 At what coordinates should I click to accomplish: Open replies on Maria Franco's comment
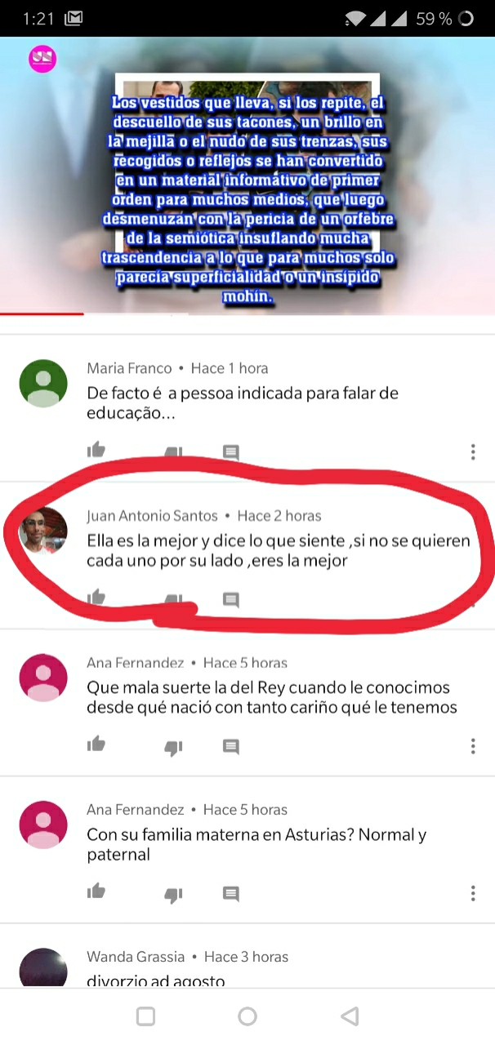pos(231,452)
